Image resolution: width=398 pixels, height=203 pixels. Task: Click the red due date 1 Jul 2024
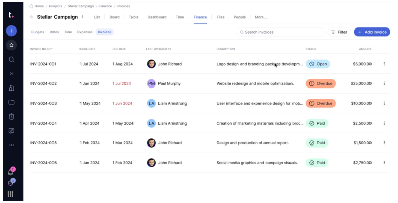(122, 83)
